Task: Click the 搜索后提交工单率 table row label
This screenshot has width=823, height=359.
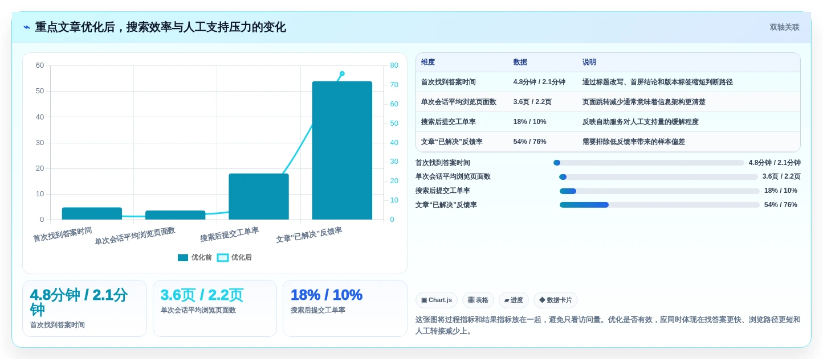Action: tap(449, 122)
